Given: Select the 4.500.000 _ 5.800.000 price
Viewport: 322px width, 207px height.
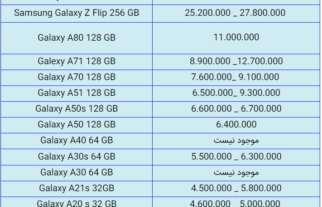Looking at the screenshot, I should click(x=236, y=188).
